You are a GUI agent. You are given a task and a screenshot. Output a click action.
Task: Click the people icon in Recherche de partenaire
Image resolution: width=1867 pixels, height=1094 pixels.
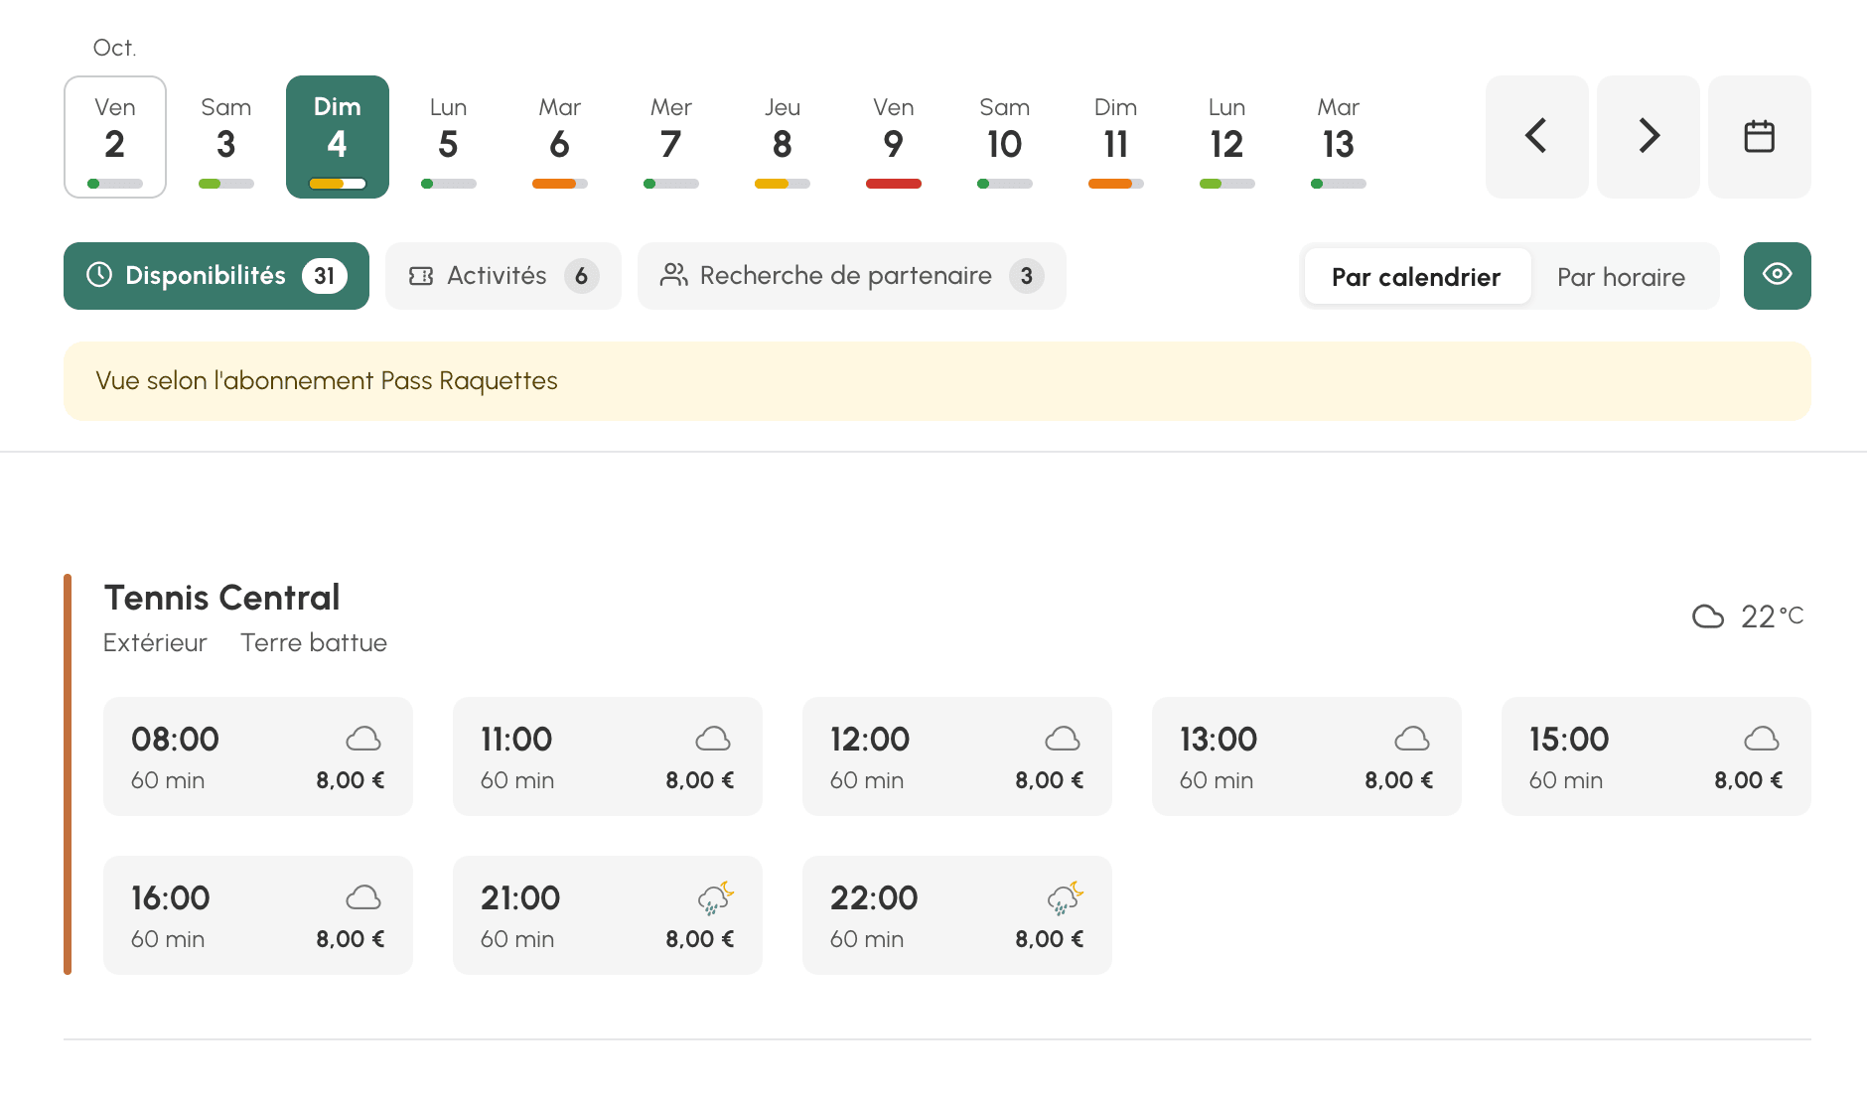(674, 275)
